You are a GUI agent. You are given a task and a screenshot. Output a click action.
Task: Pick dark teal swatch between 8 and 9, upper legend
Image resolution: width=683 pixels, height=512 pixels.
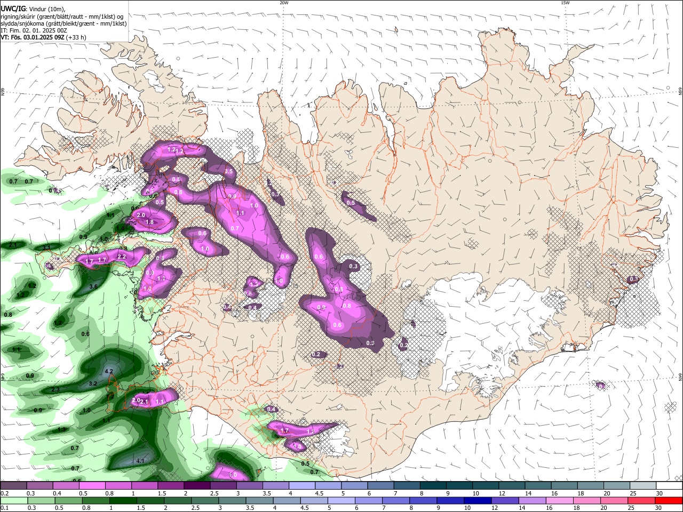click(433, 486)
